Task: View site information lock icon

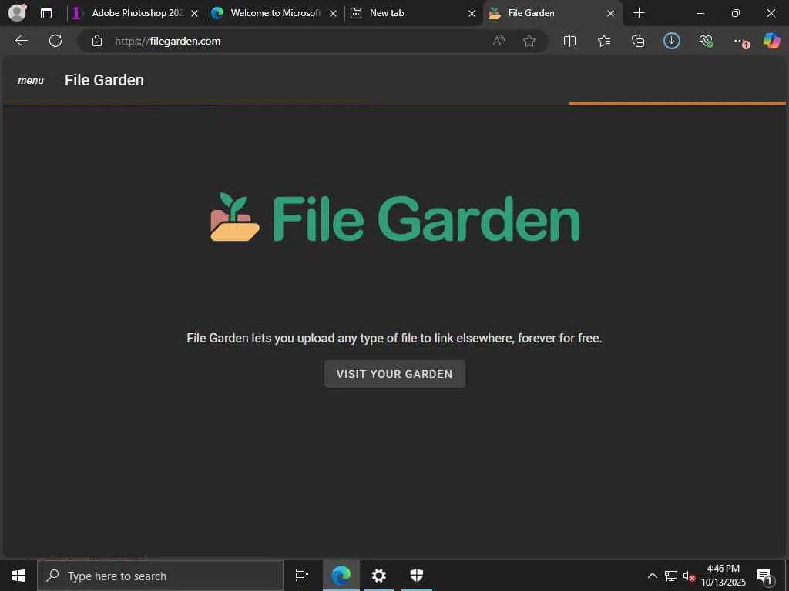Action: [x=97, y=41]
